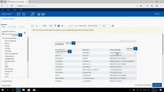This screenshot has height=92, width=164.
Task: Click the layout panel icon next to the filter
Action: pos(59,26)
